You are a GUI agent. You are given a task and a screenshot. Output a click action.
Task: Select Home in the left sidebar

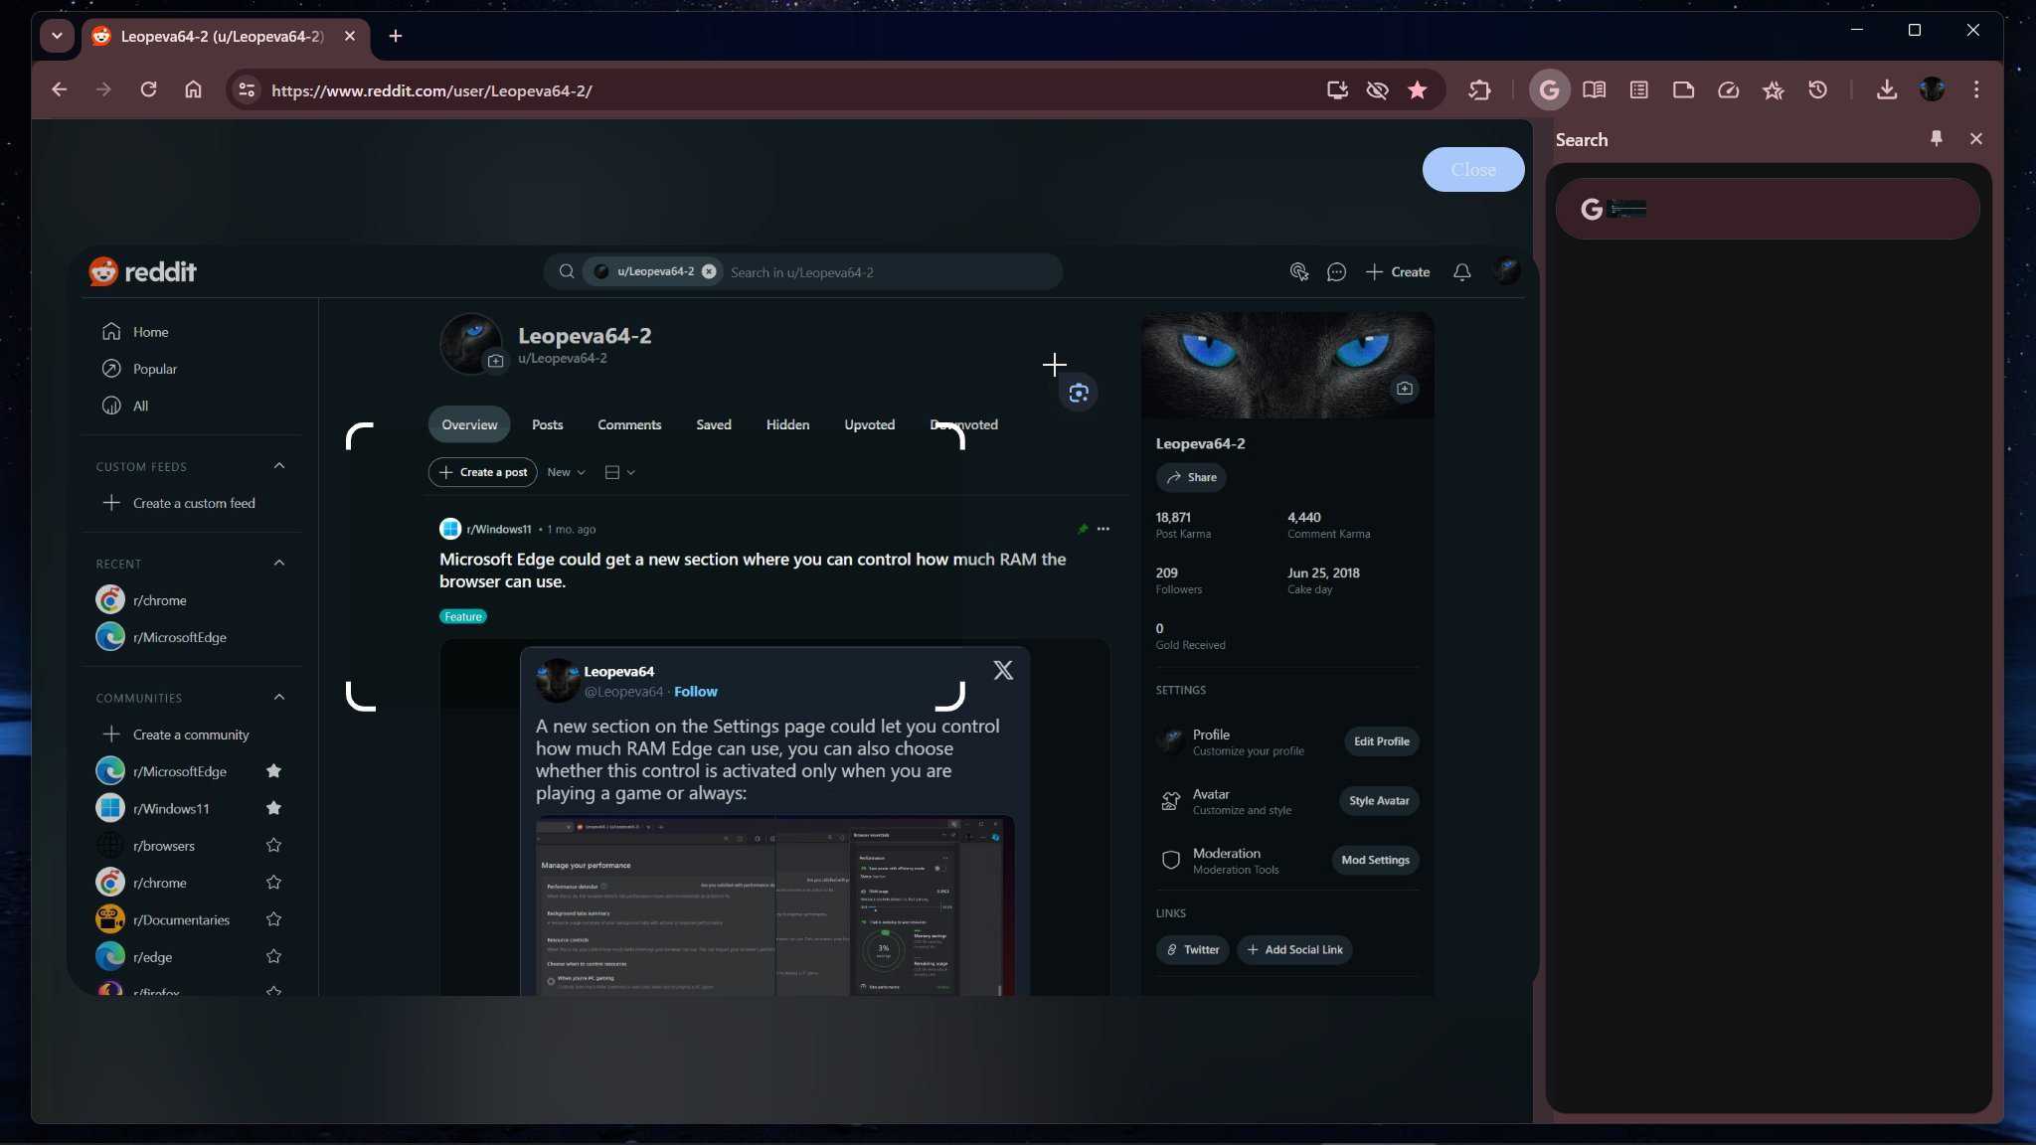[149, 331]
